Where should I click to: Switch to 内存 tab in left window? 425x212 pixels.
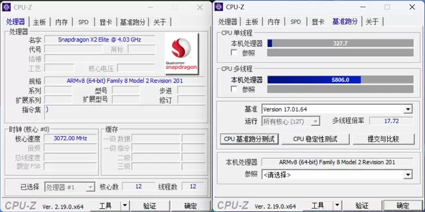62,22
